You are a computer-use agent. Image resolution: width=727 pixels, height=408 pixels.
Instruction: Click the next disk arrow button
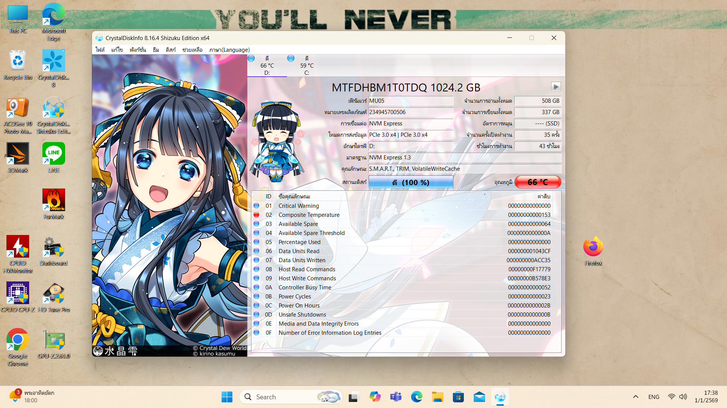[x=555, y=87]
